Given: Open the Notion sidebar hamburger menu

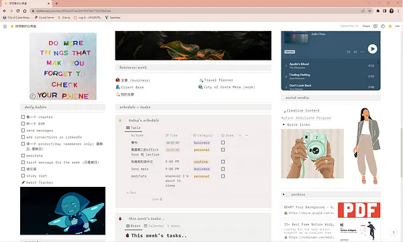Looking at the screenshot, I should point(5,26).
